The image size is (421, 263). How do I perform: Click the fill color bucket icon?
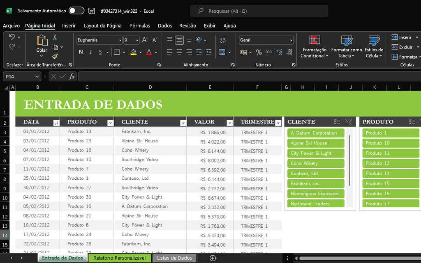(x=134, y=52)
